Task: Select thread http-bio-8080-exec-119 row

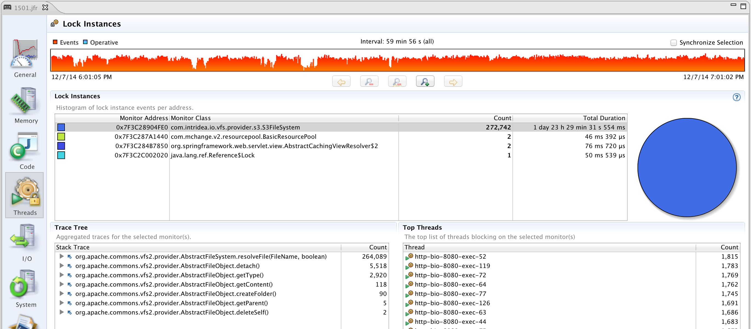Action: [x=452, y=266]
